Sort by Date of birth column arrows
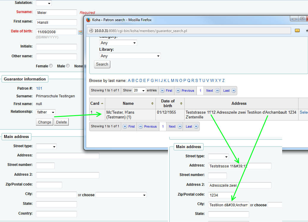Viewport: 308px width, 222px height. 182,104
